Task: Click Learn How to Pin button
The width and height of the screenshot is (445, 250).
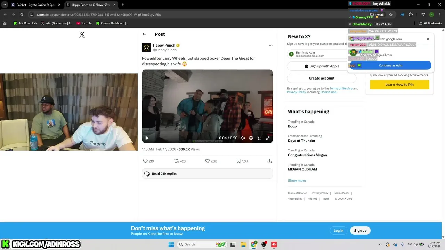Action: click(399, 85)
